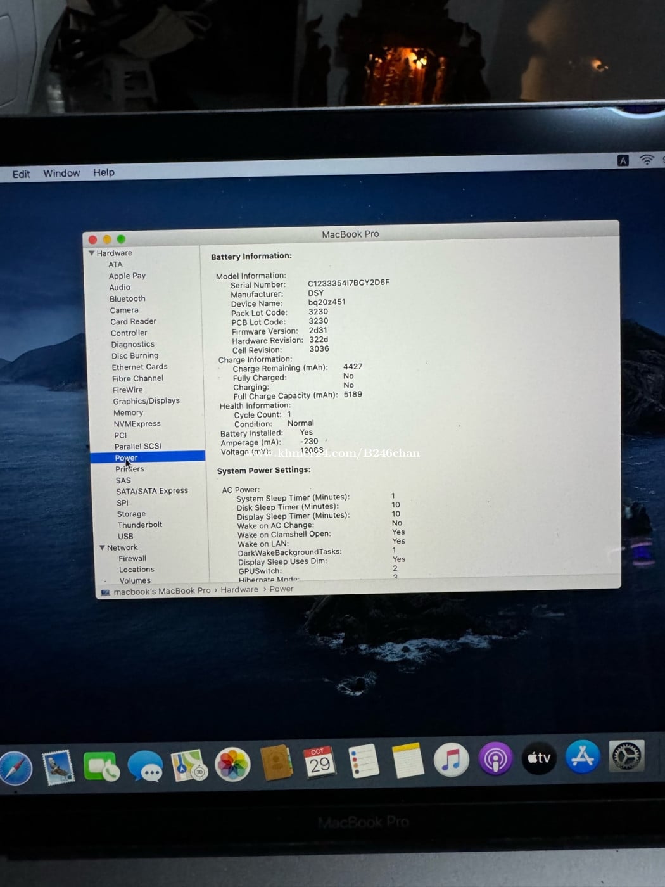Select the Memory item in sidebar
The width and height of the screenshot is (665, 887).
pyautogui.click(x=129, y=412)
